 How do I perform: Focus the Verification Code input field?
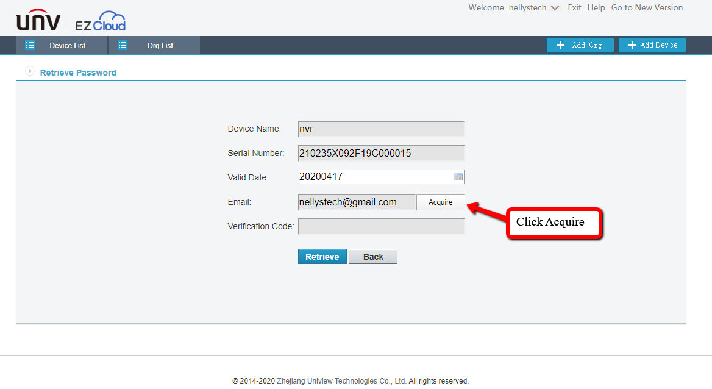pyautogui.click(x=381, y=226)
